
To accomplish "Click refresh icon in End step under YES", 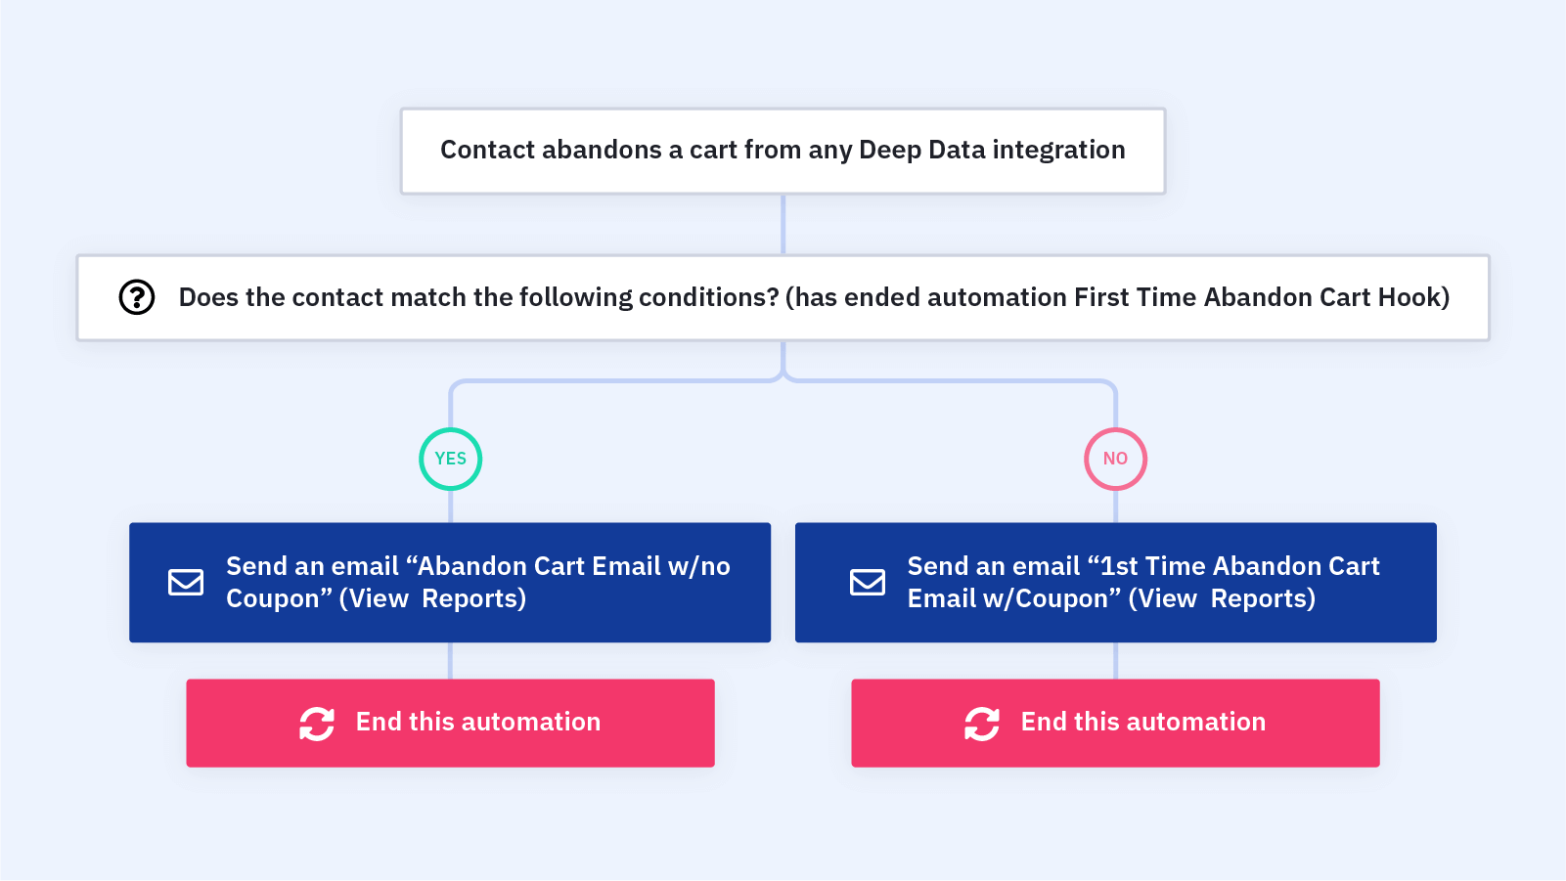I will pos(317,724).
